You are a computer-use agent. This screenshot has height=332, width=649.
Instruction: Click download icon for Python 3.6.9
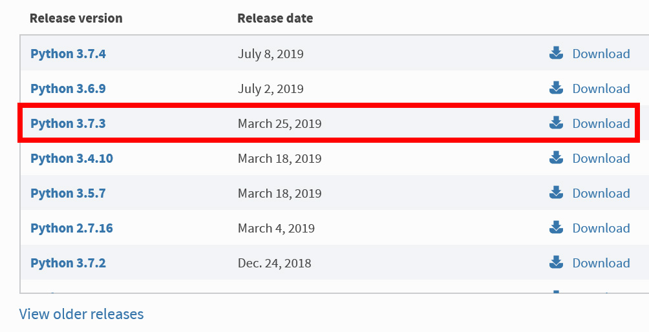pos(556,88)
